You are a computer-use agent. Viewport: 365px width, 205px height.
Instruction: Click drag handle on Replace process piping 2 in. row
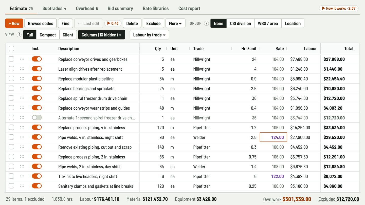click(22, 157)
